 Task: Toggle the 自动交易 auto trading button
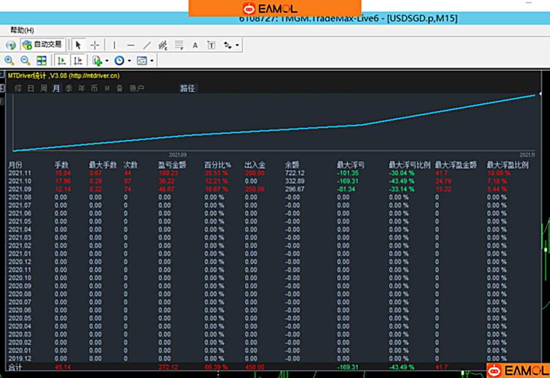[42, 44]
